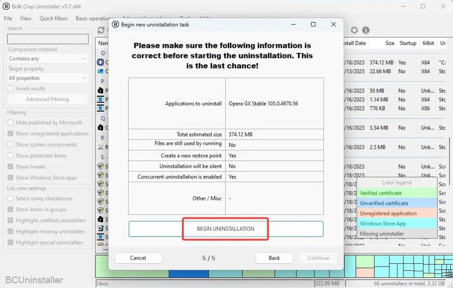Select the 374.12 MB size cell
The width and height of the screenshot is (453, 288).
[x=381, y=62]
